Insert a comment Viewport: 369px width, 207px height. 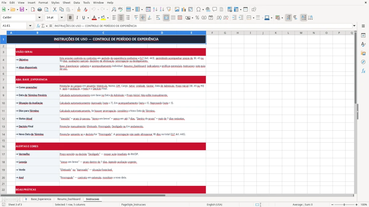tap(215, 10)
